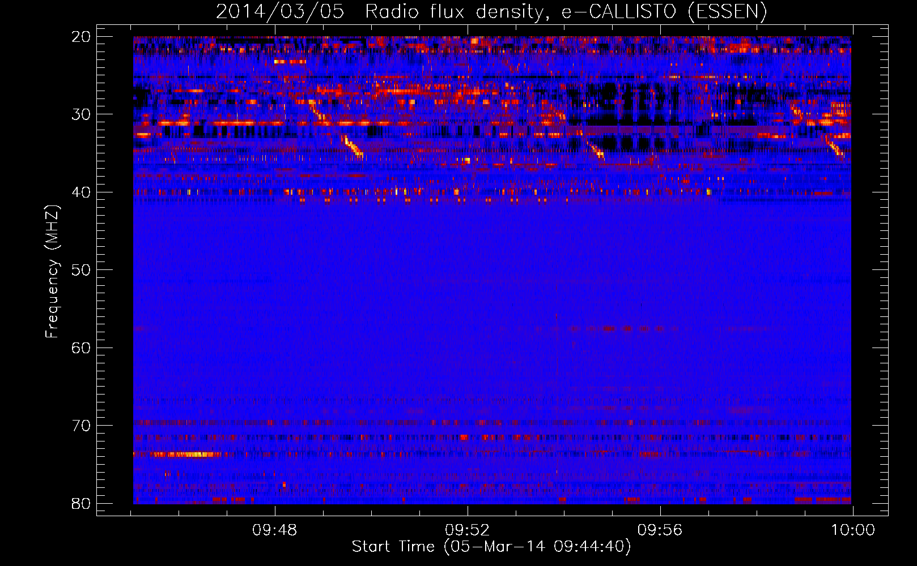Click the '09:52' time tick label
The width and height of the screenshot is (917, 566).
pos(468,530)
